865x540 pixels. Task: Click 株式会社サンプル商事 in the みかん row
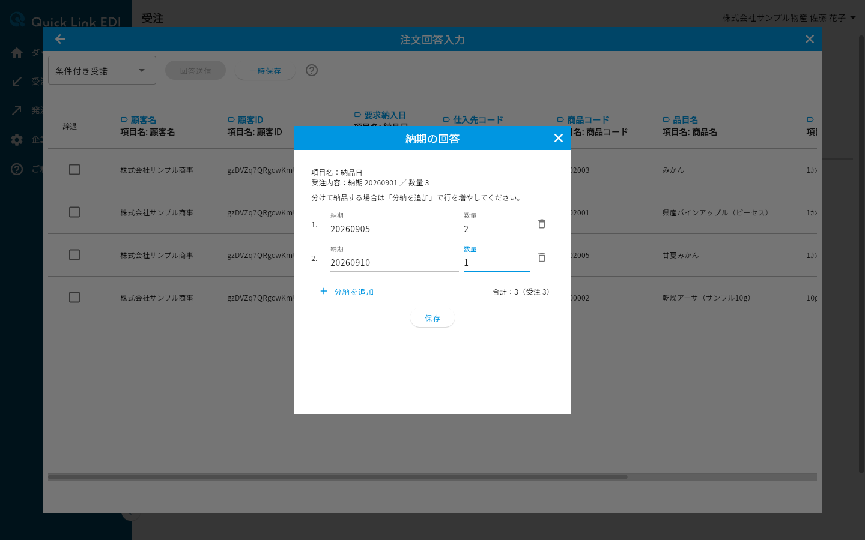[157, 170]
